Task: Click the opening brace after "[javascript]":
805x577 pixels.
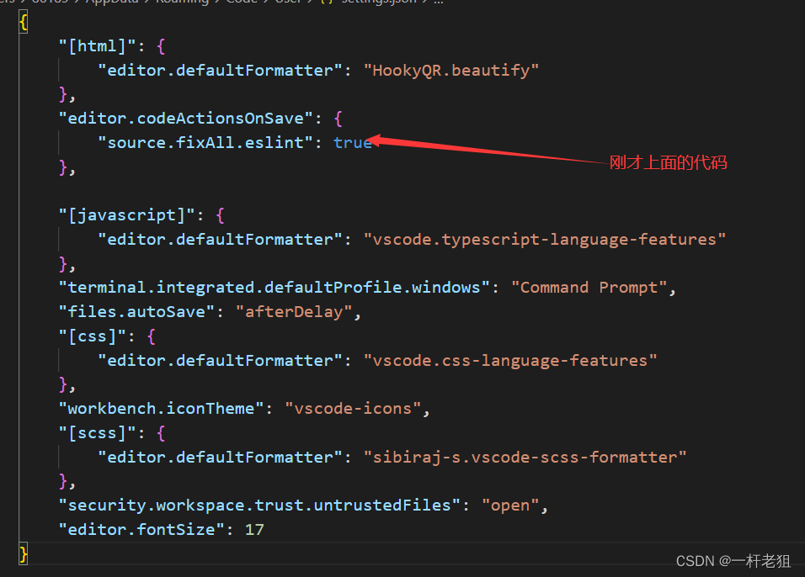Action: pyautogui.click(x=220, y=215)
